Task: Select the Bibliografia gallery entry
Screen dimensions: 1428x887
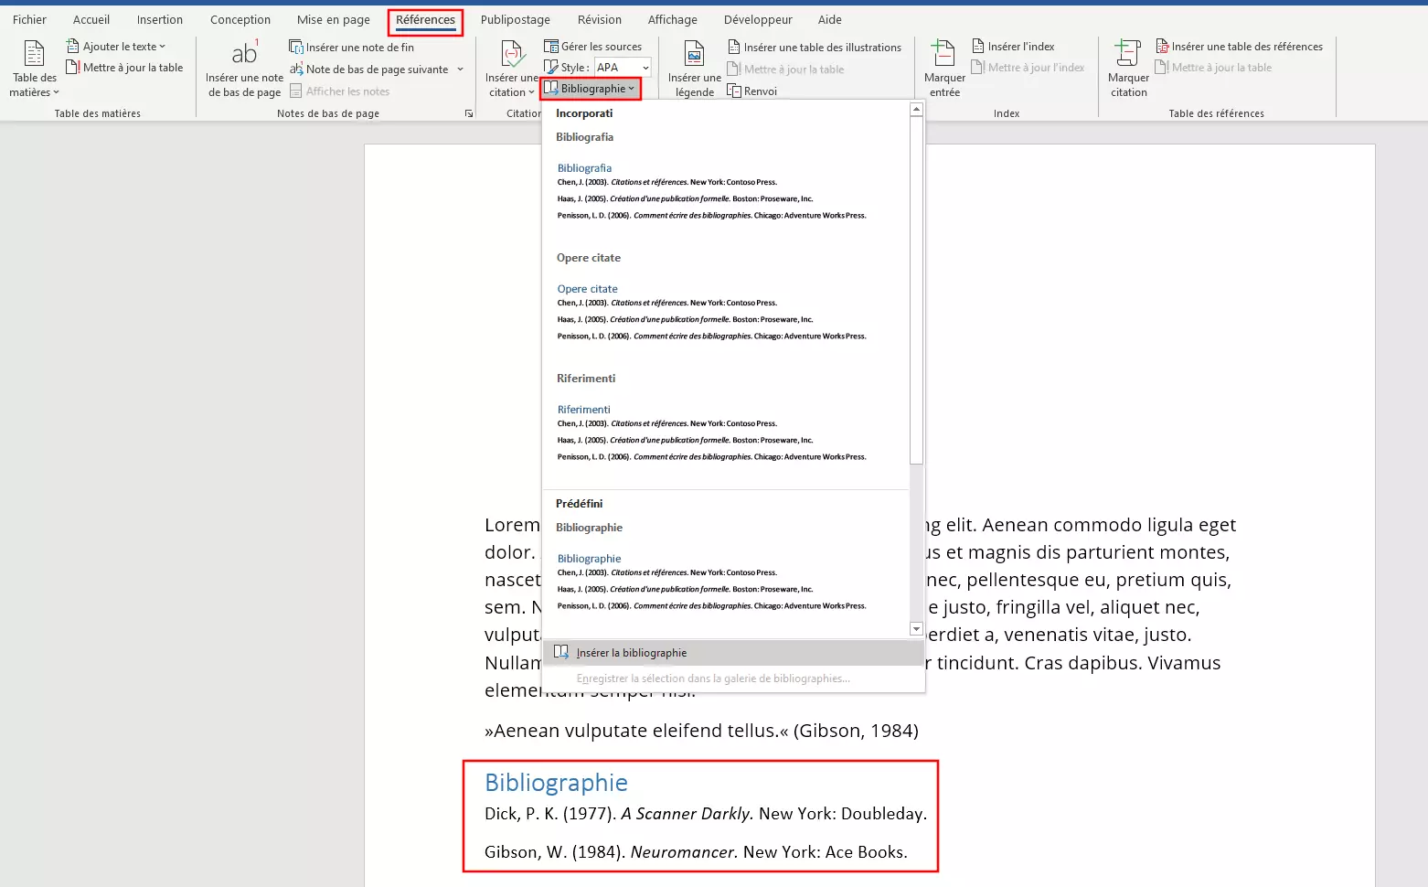Action: point(726,192)
